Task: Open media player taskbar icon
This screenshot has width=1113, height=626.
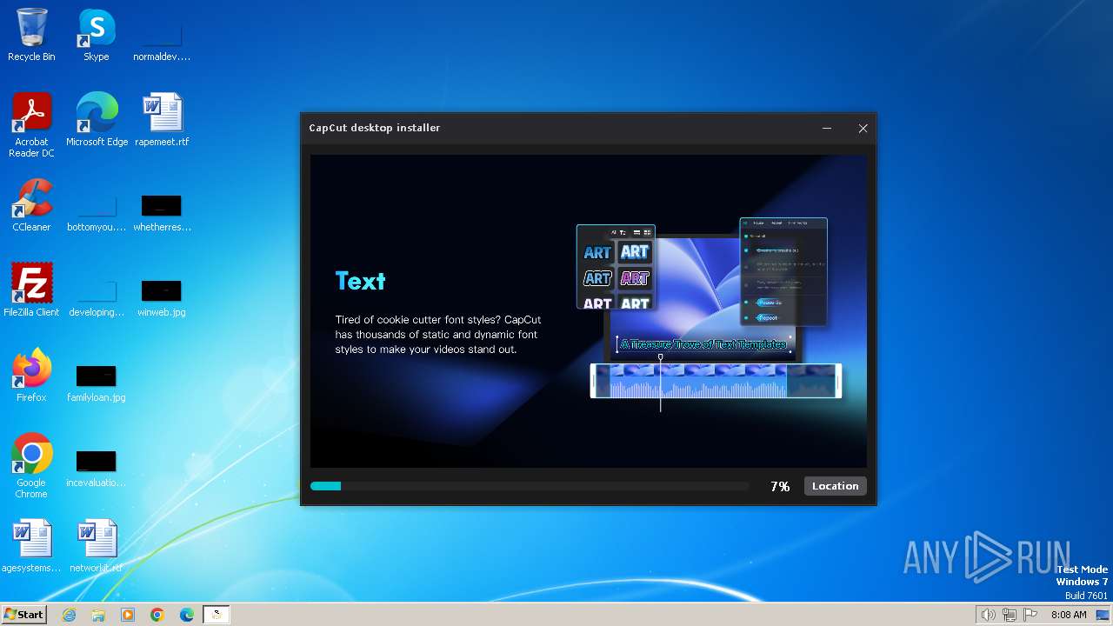Action: point(128,615)
